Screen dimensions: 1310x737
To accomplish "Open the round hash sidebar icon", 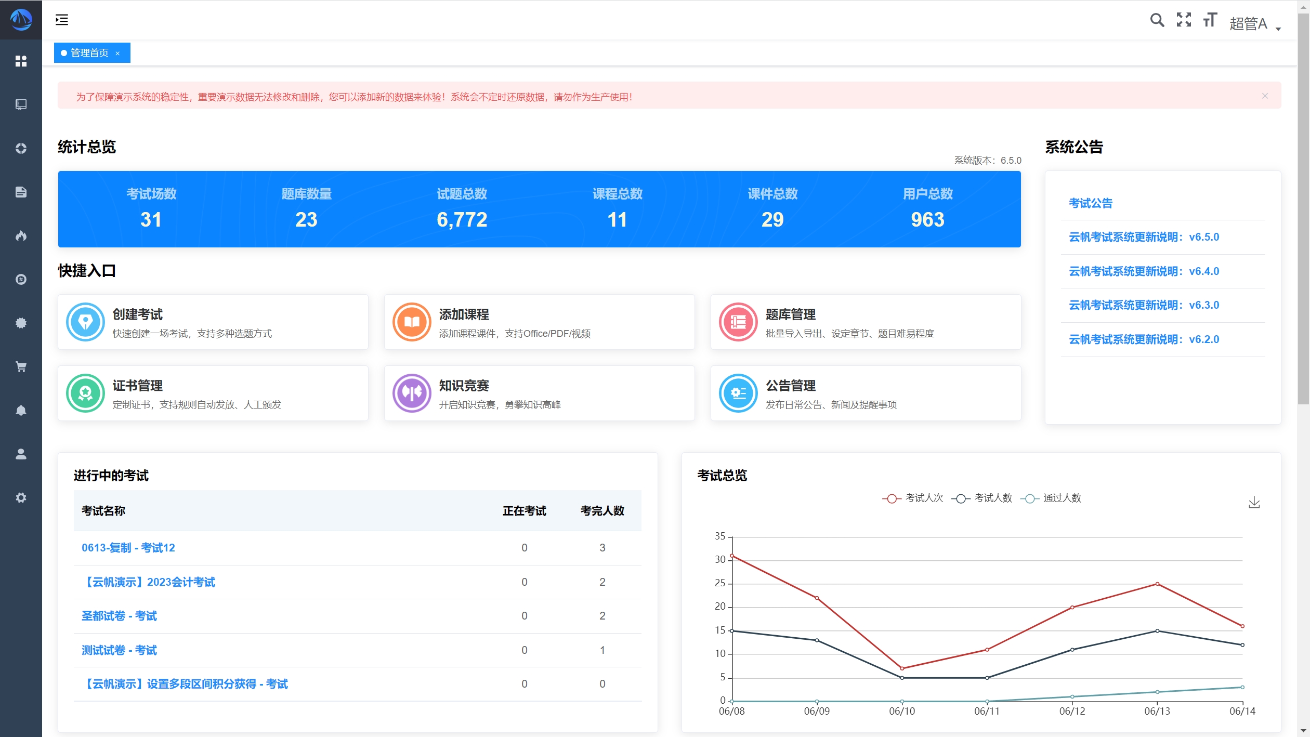I will 21,279.
